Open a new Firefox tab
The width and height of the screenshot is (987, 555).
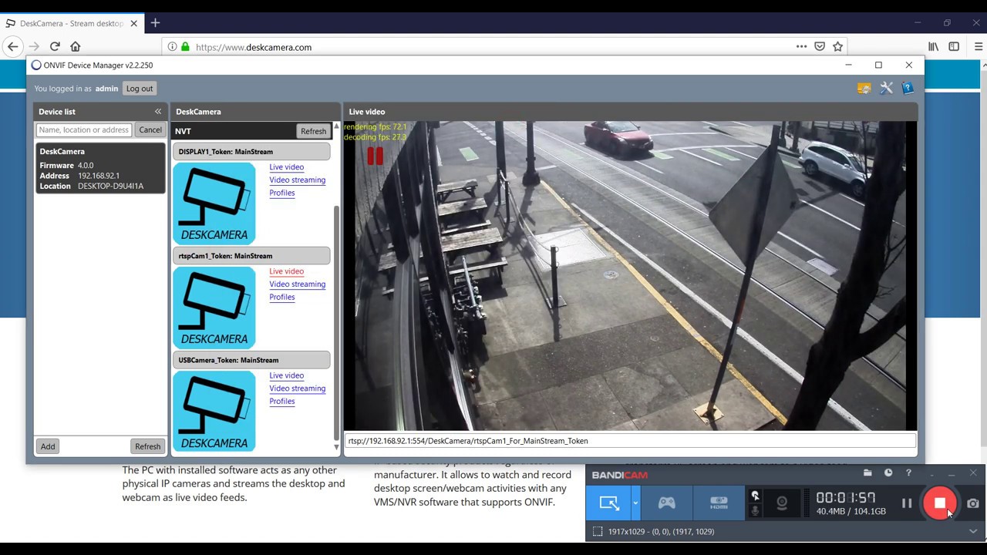coord(155,23)
